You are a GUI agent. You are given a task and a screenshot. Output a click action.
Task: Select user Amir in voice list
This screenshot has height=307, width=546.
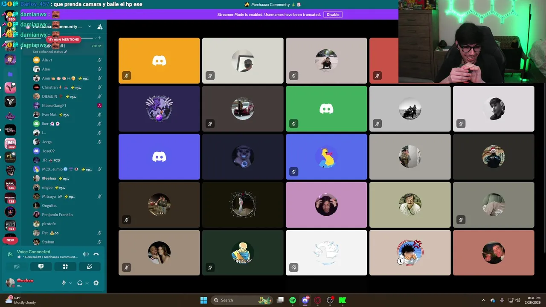[67, 78]
